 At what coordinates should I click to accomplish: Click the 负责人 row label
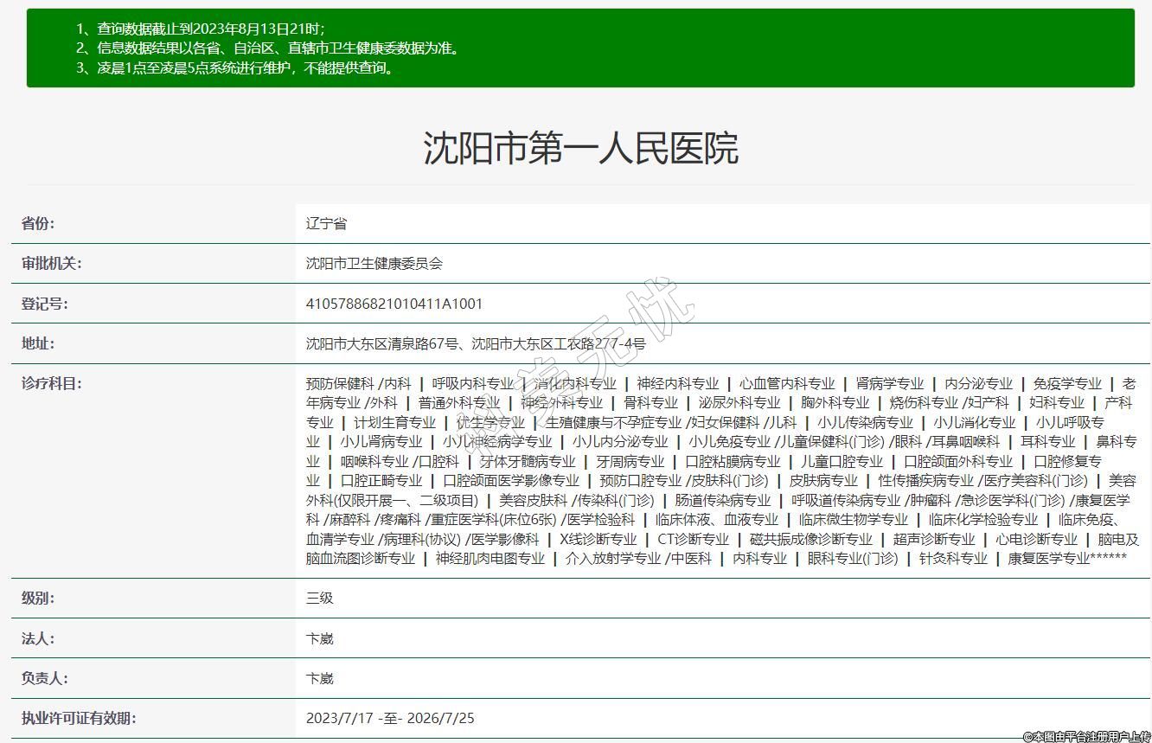point(45,678)
